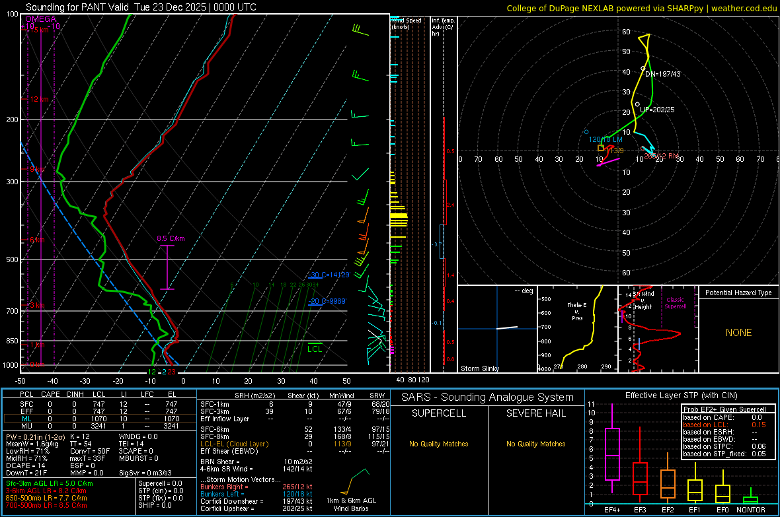Viewport: 780px width, 517px height.
Task: Select the SEVERE HAIL column heading
Action: click(535, 413)
